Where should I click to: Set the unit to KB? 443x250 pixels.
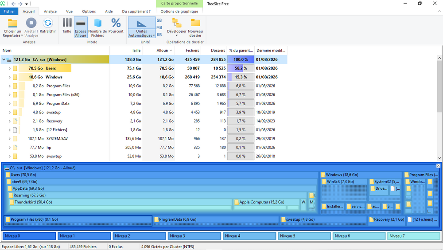tap(159, 35)
